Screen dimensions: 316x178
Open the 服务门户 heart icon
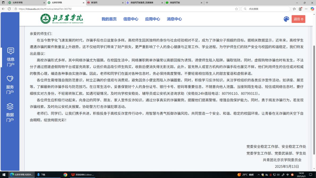[10, 78]
